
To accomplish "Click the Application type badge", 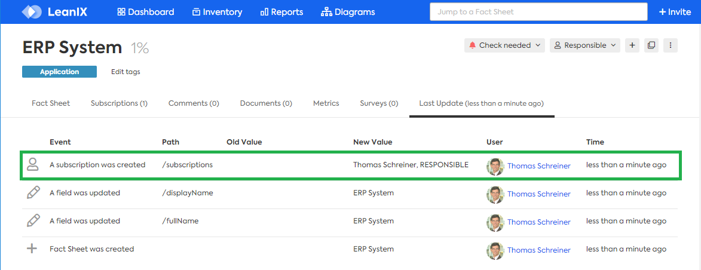I will pos(59,72).
